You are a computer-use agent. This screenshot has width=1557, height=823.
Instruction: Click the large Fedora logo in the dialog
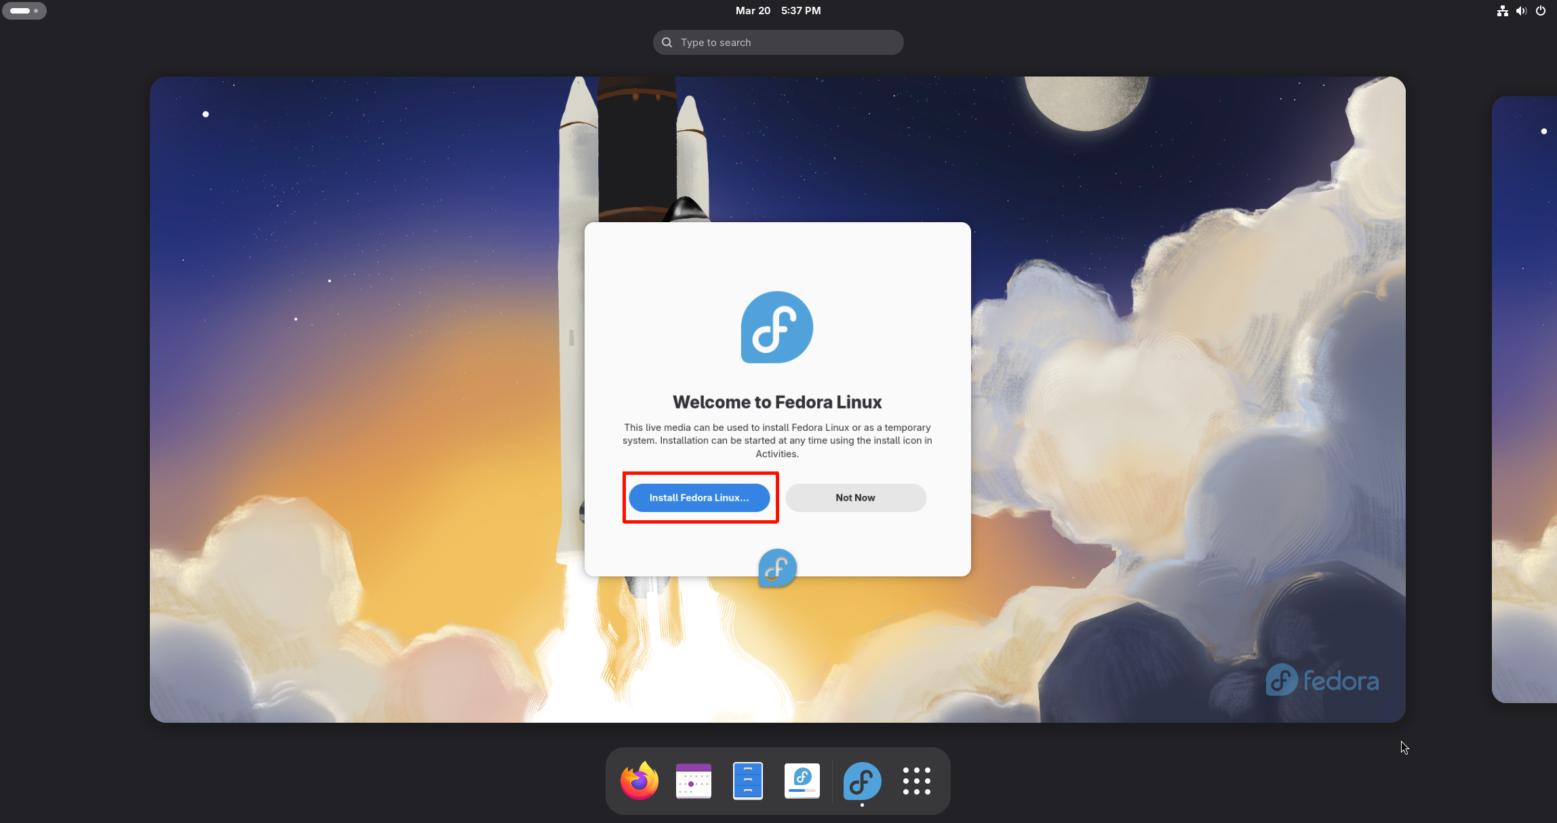(x=777, y=327)
